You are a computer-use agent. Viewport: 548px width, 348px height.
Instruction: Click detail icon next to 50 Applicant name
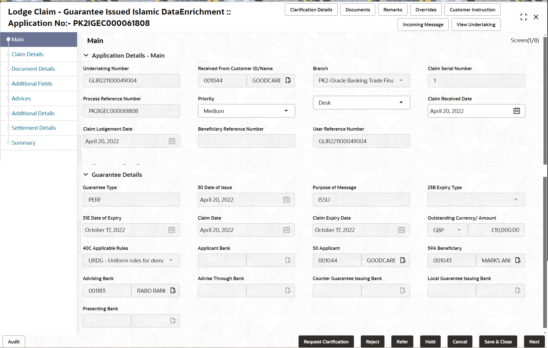(x=403, y=260)
